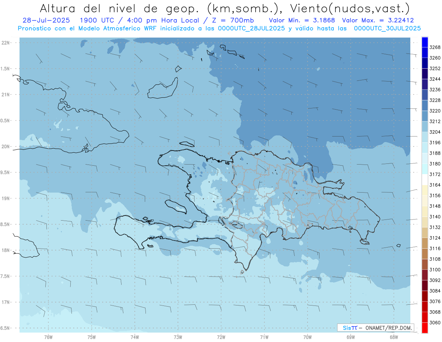
Task: Click the brightest blue swatch above 3268
Action: click(x=425, y=42)
